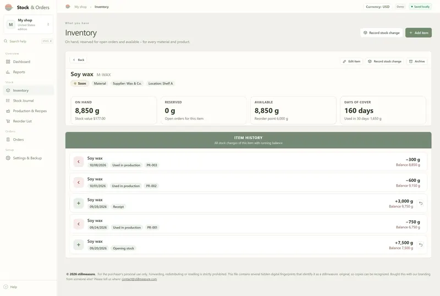
Task: Click Reorder point 6,000 g text
Action: click(x=271, y=119)
